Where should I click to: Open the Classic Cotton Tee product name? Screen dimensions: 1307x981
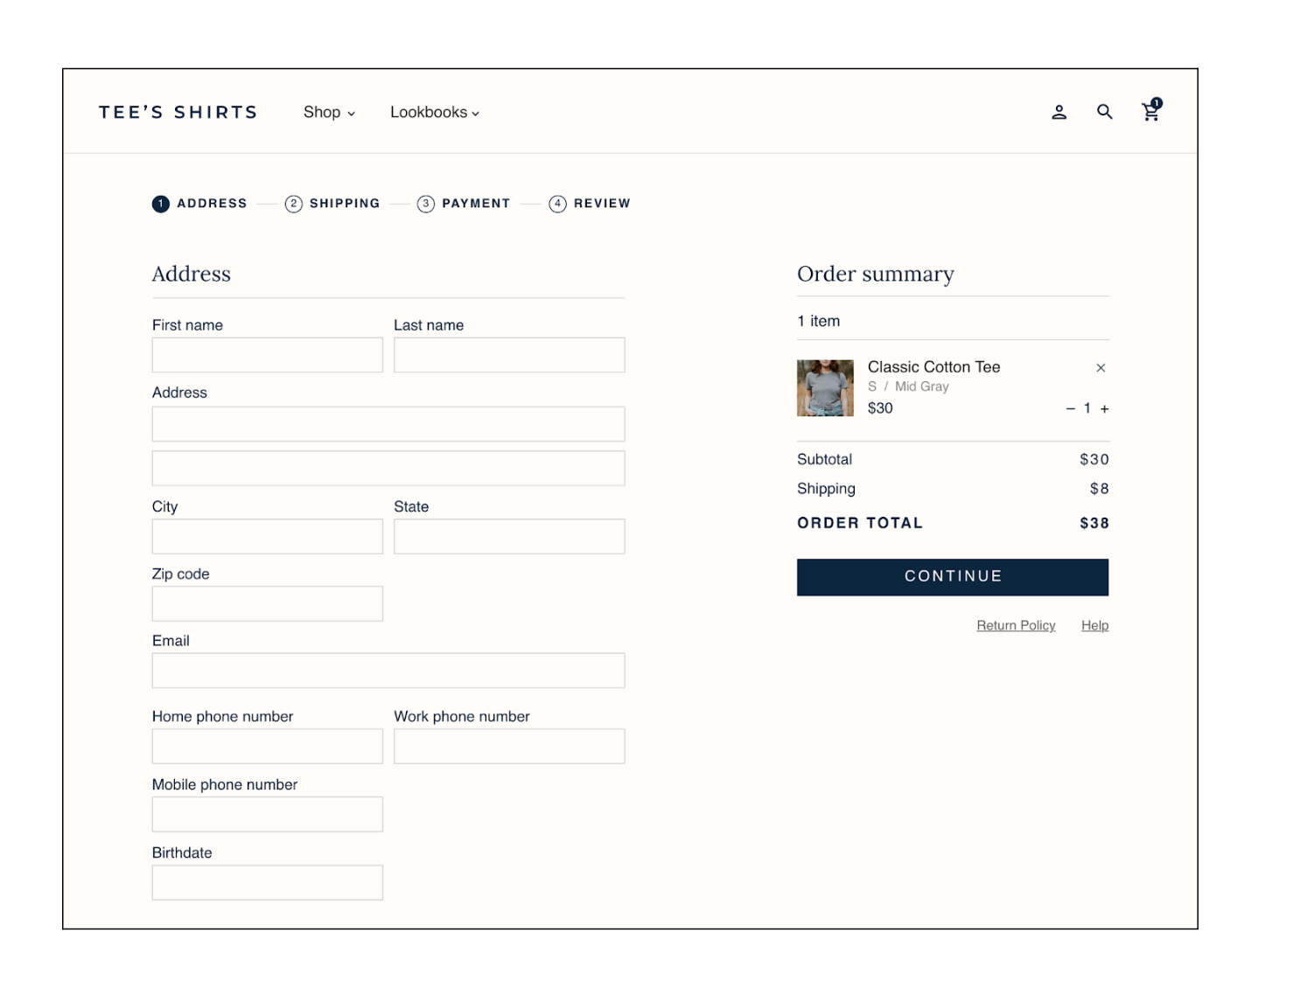pos(933,367)
